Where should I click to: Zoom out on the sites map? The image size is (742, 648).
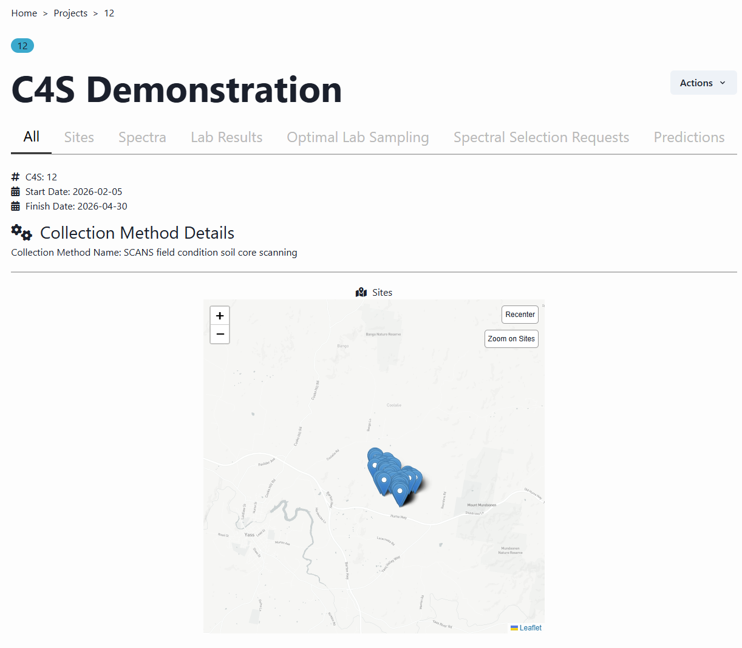tap(220, 334)
